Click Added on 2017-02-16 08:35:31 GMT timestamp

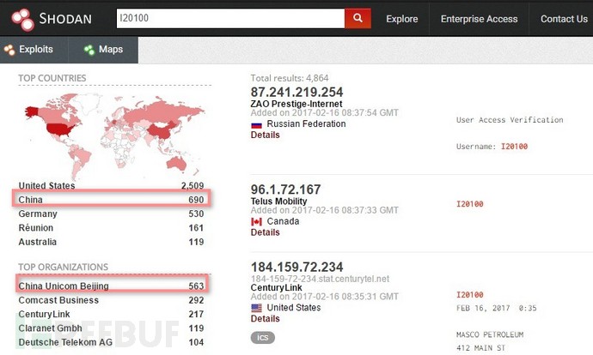(x=325, y=297)
